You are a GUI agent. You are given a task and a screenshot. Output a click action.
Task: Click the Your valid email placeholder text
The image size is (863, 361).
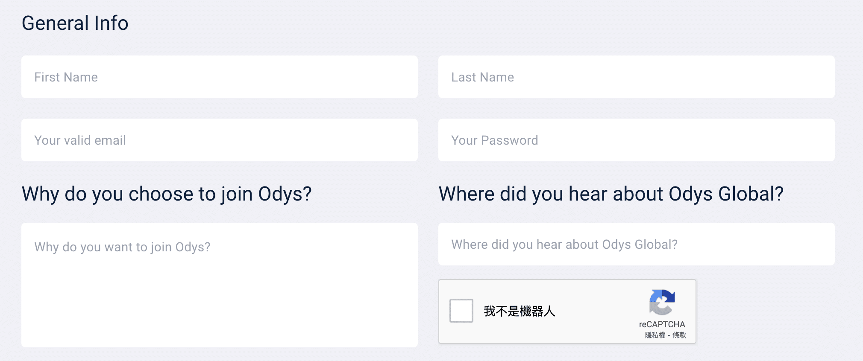80,140
